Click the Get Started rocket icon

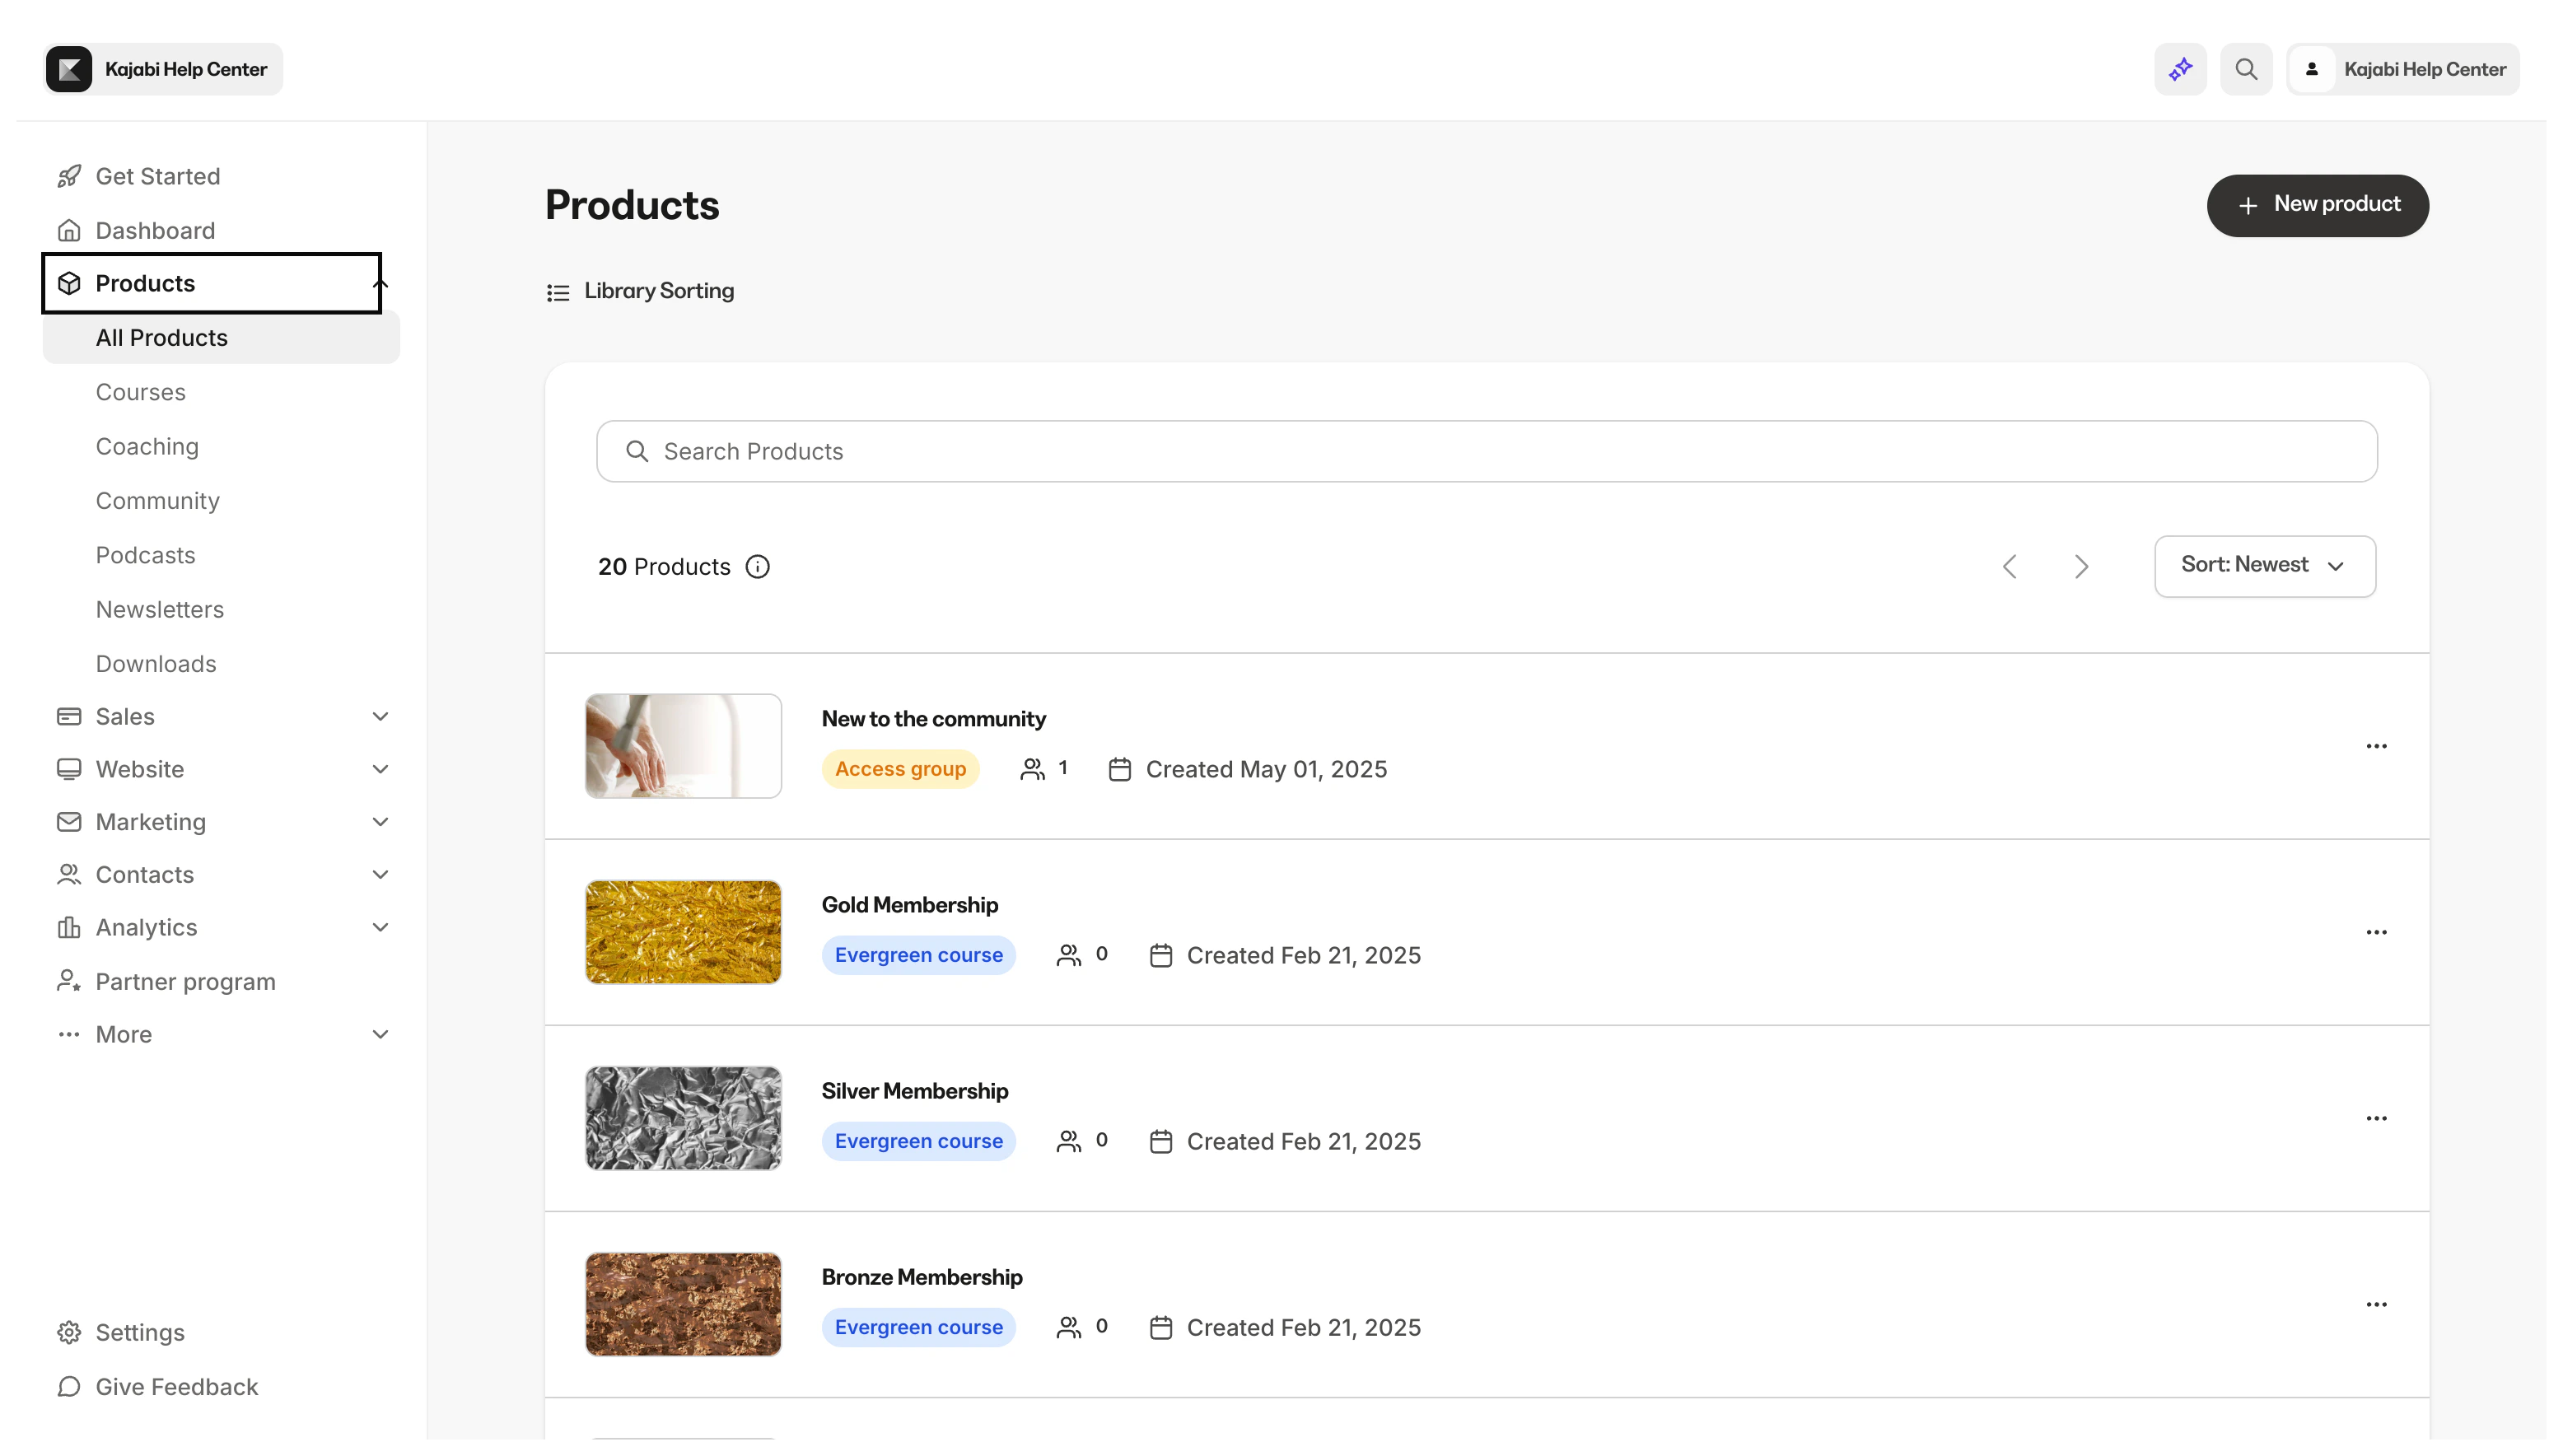coord(69,176)
